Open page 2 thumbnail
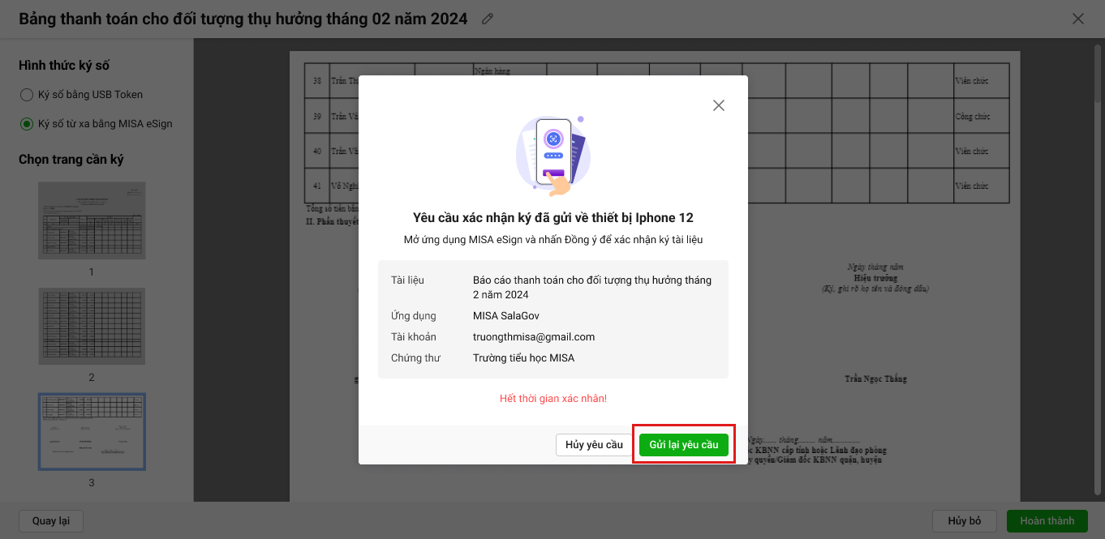The width and height of the screenshot is (1105, 539). click(92, 326)
